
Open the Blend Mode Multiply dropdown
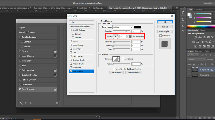[123, 27]
